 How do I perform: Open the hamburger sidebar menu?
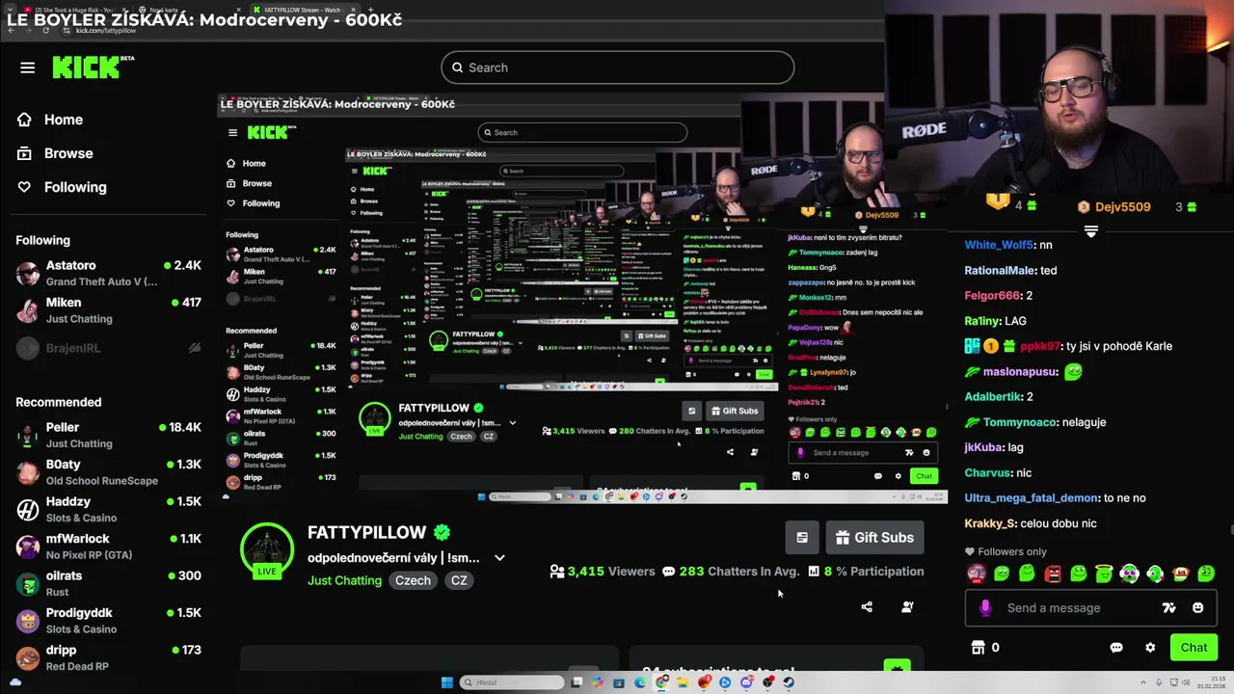(27, 67)
